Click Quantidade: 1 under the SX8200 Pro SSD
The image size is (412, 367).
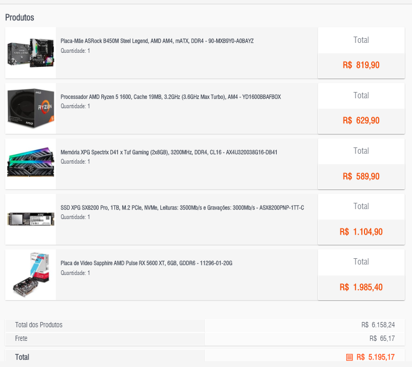click(x=75, y=217)
